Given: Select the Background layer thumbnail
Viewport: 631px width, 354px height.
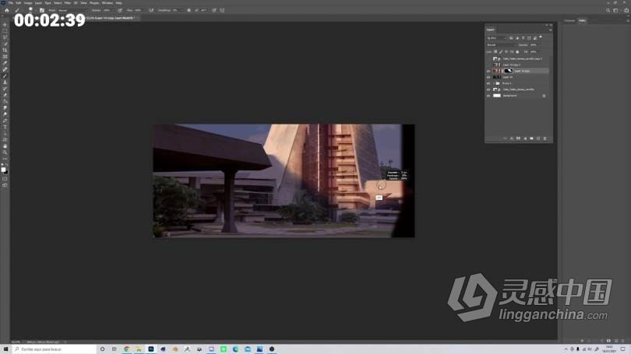Looking at the screenshot, I should [x=497, y=96].
